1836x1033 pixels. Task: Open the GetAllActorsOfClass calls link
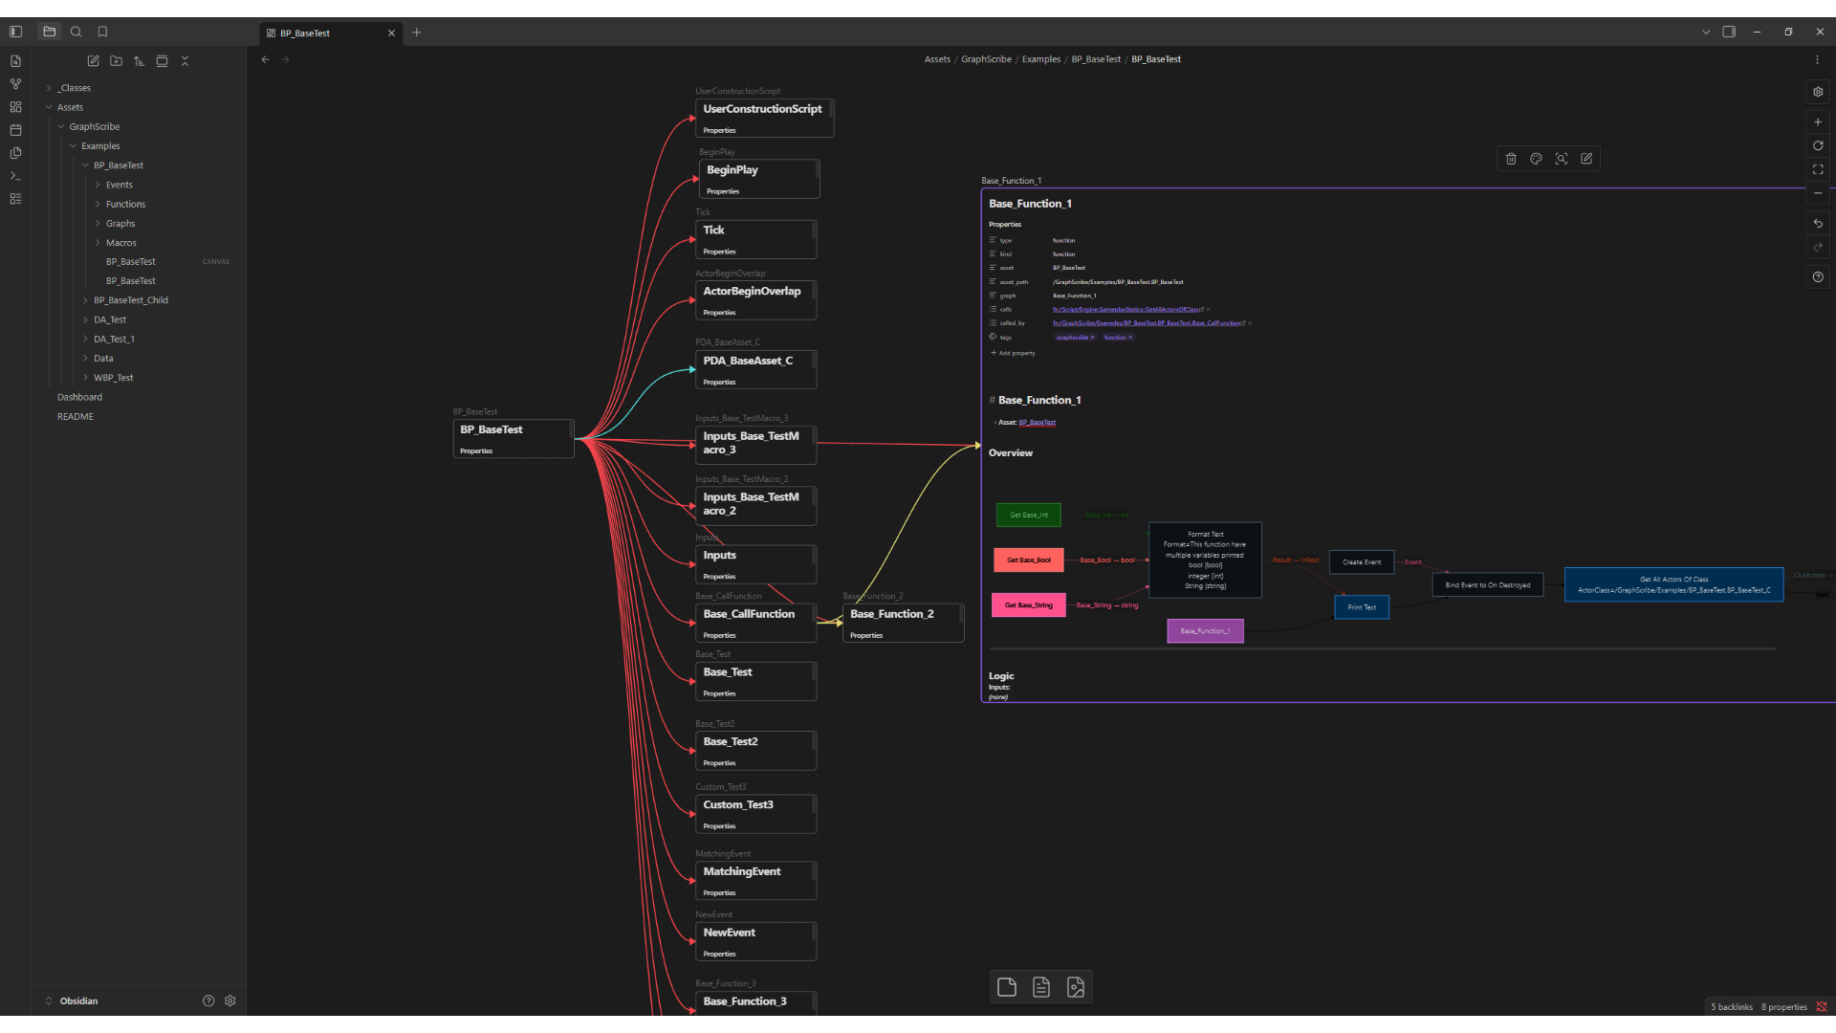[x=1126, y=310]
